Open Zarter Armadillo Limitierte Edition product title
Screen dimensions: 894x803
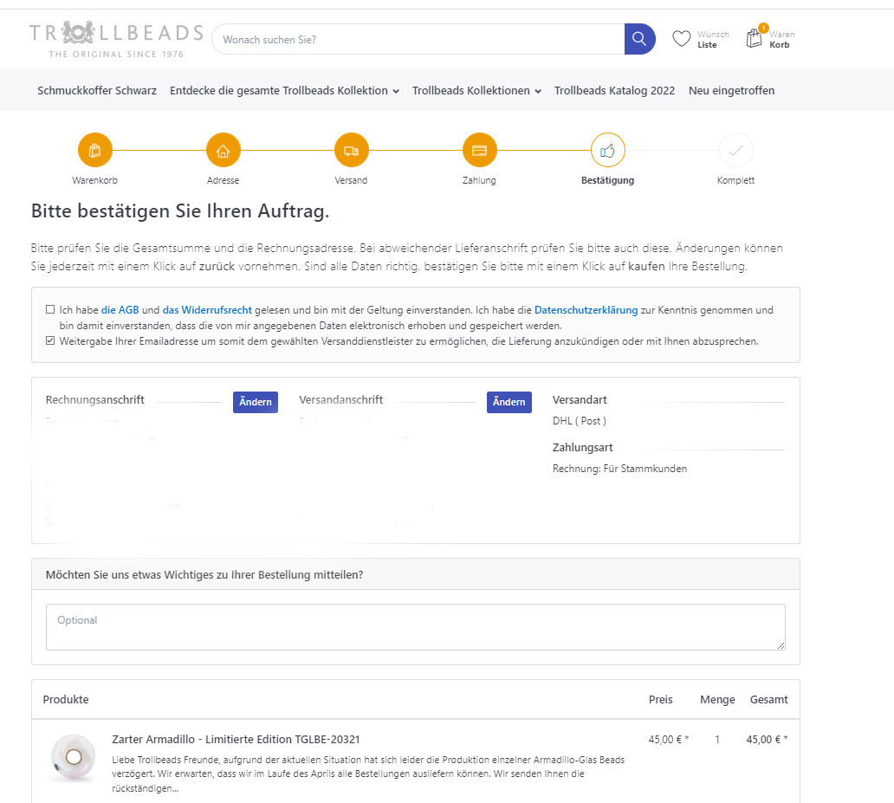[x=236, y=740]
